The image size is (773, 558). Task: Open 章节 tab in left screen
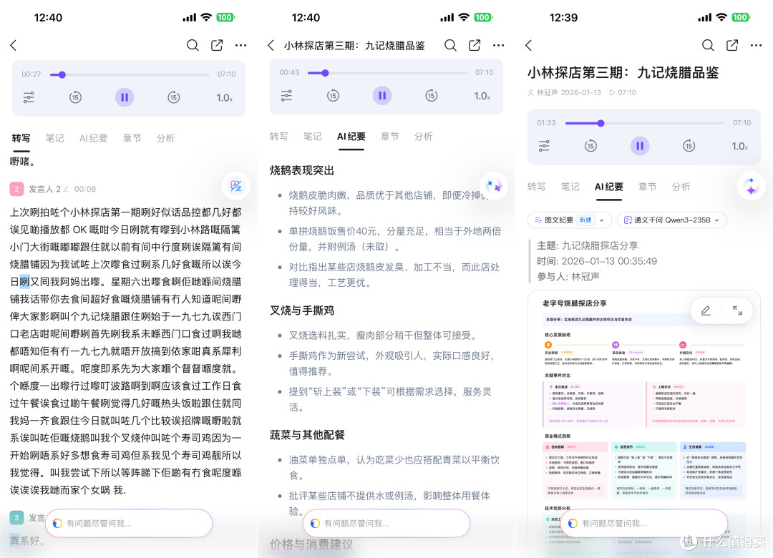[x=132, y=138]
